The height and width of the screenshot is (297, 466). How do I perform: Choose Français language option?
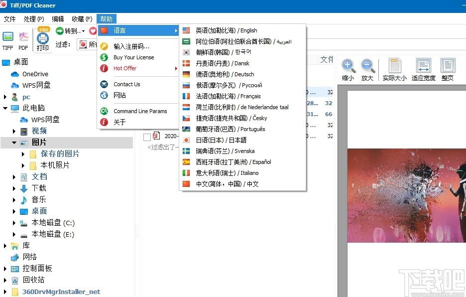pyautogui.click(x=242, y=96)
